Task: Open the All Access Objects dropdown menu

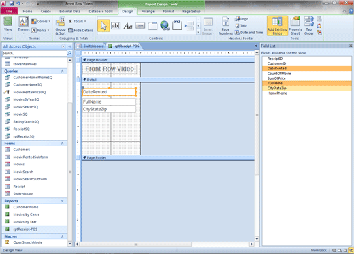Action: [x=63, y=46]
